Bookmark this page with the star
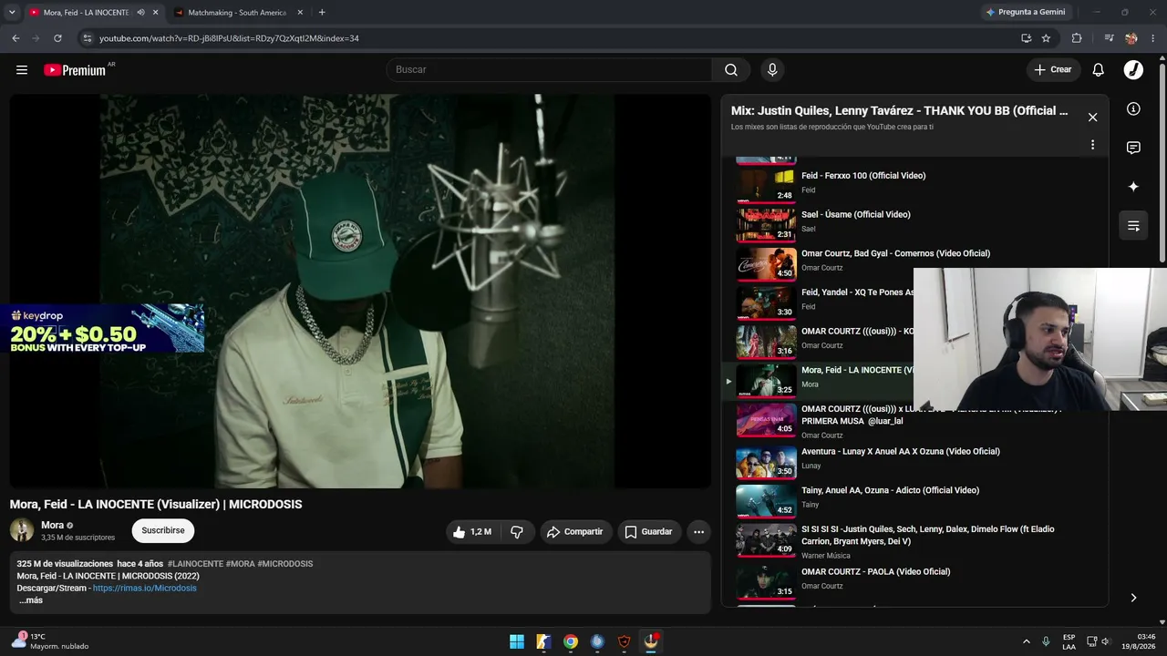Image resolution: width=1167 pixels, height=656 pixels. pyautogui.click(x=1046, y=38)
